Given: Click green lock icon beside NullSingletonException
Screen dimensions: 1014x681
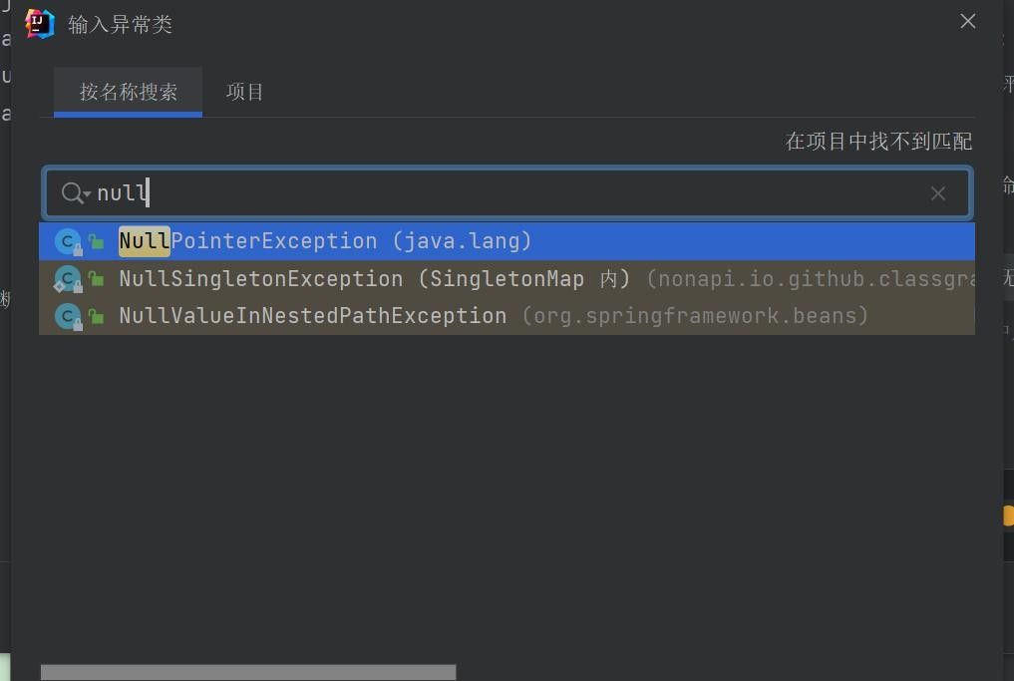Looking at the screenshot, I should click(x=97, y=280).
